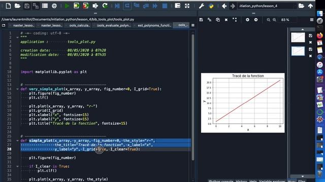This screenshot has width=325, height=182.
Task: Delete second thumbnail plot X
Action: (x=310, y=56)
